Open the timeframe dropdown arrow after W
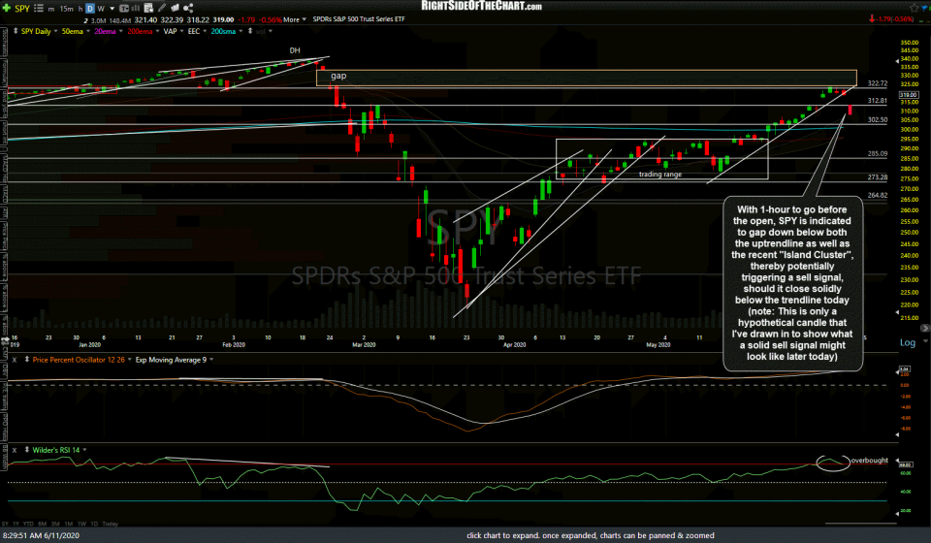931x543 pixels. click(112, 9)
